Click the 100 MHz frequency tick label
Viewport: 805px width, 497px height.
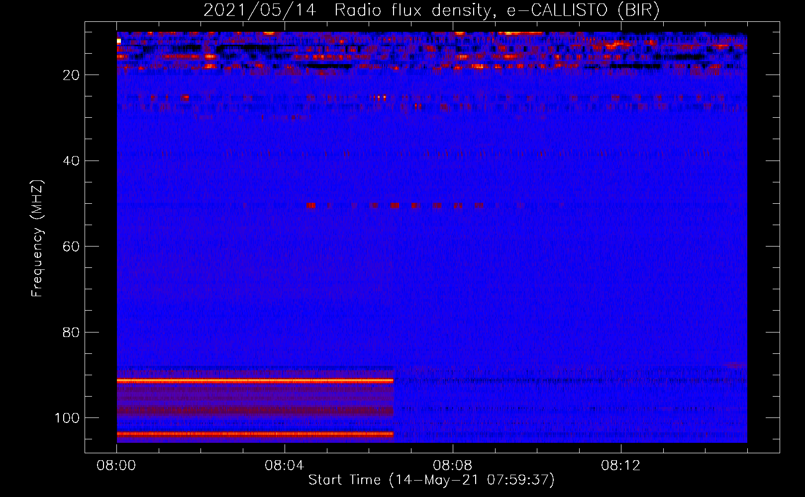tap(67, 418)
